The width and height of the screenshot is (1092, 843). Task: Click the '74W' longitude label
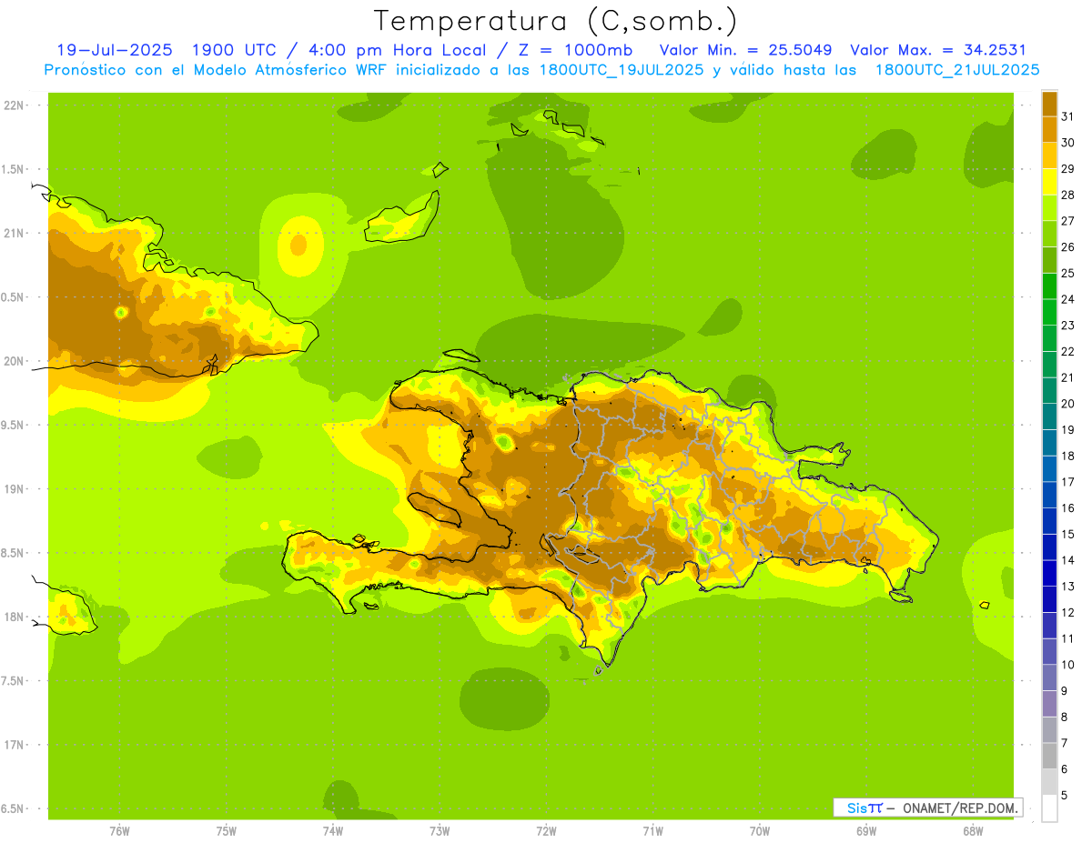[x=332, y=831]
